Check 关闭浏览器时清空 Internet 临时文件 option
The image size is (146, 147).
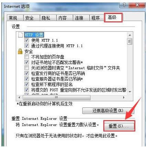27,68
